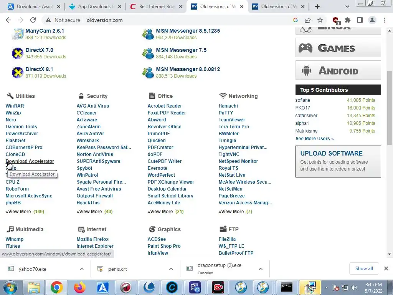
Task: Click the Not secure warning icon
Action: click(48, 20)
